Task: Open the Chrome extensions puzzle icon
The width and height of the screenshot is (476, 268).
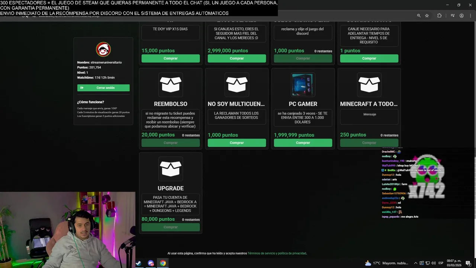Action: click(439, 16)
